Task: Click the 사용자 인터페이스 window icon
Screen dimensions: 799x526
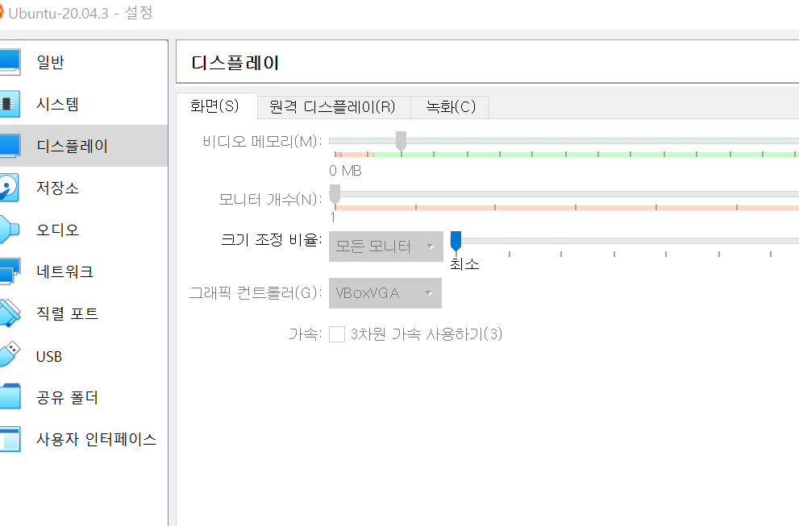Action: 9,439
